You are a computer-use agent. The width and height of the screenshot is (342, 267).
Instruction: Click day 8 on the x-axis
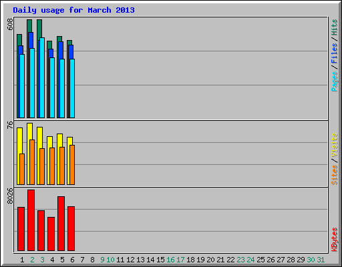pos(92,260)
